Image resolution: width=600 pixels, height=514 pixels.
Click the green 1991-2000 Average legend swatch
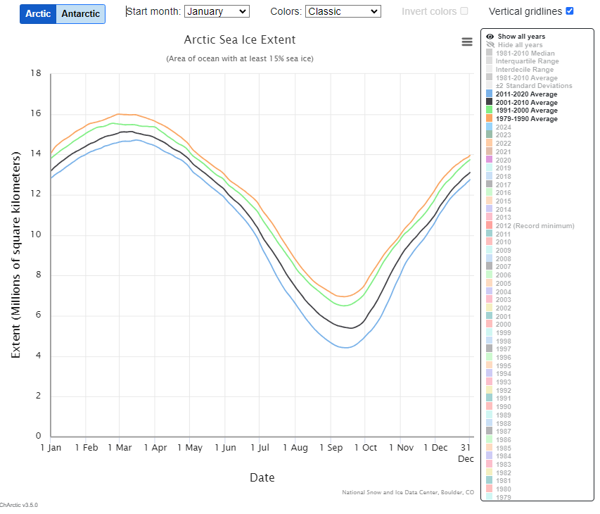[490, 111]
